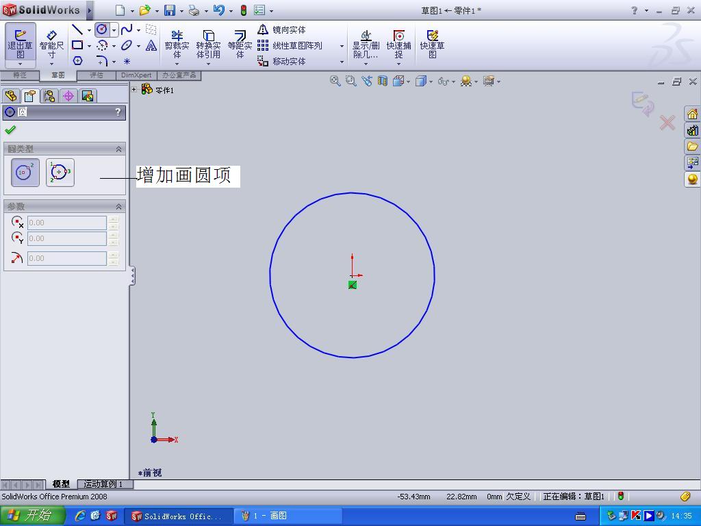
Task: Switch to 运动算例 1 tab
Action: (x=105, y=484)
